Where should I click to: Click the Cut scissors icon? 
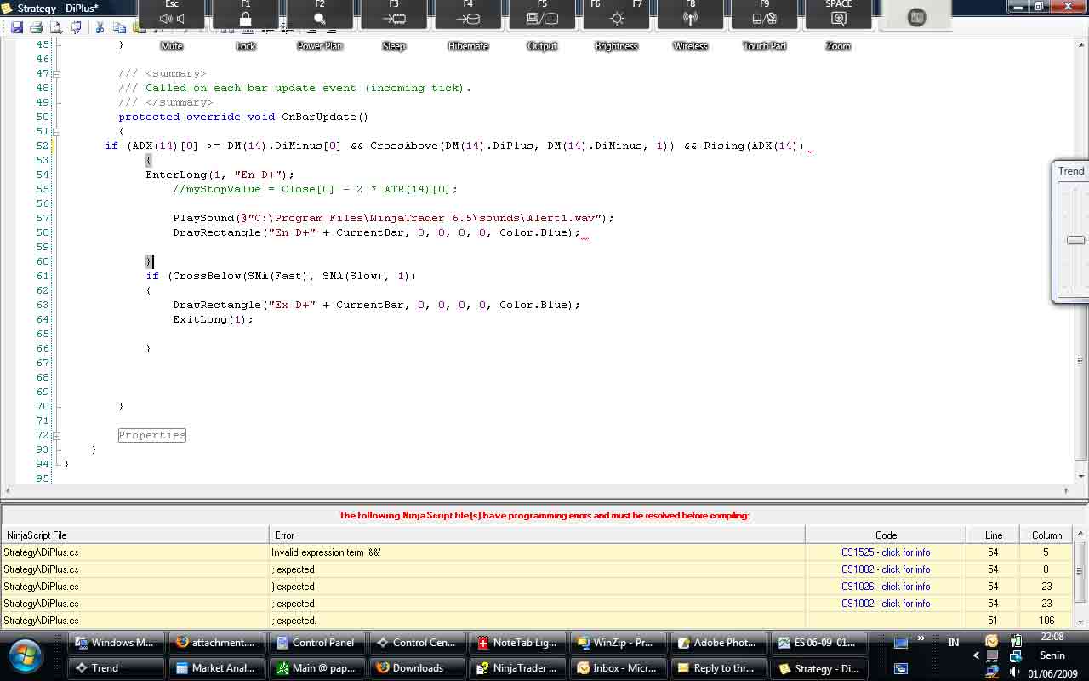(100, 28)
